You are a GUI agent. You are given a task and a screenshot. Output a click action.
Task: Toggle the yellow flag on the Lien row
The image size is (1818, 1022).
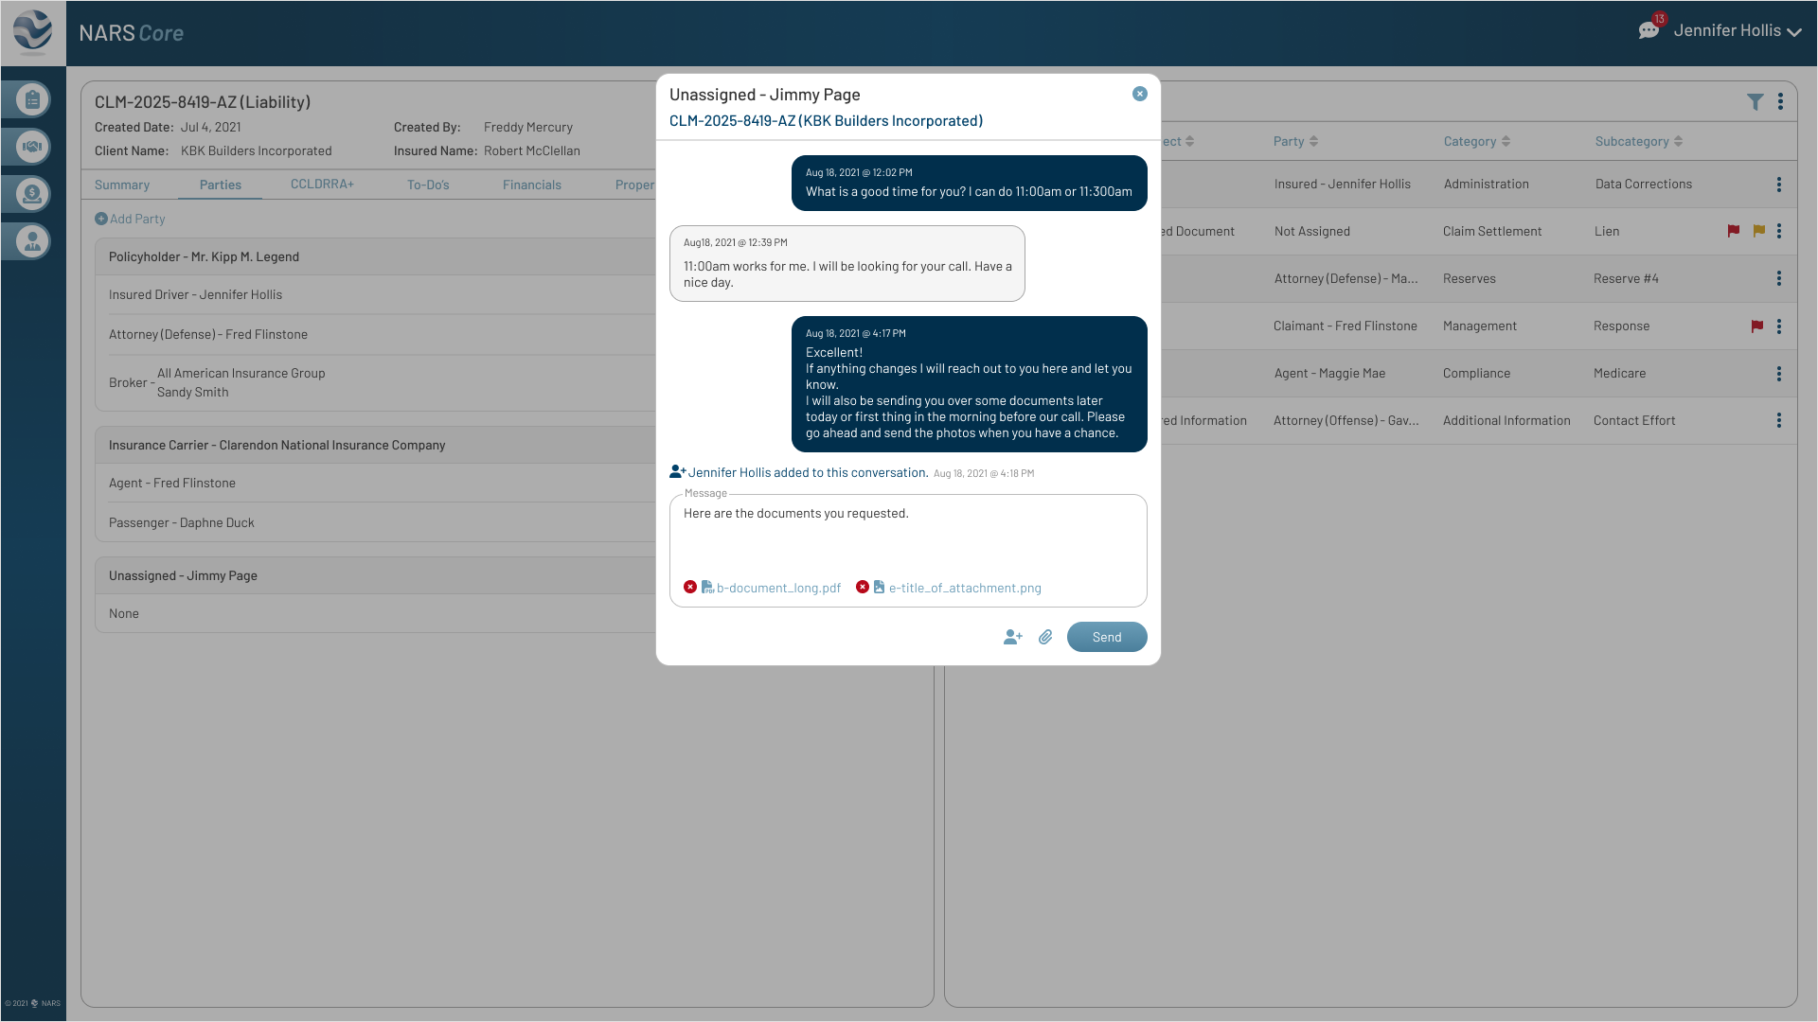coord(1758,231)
